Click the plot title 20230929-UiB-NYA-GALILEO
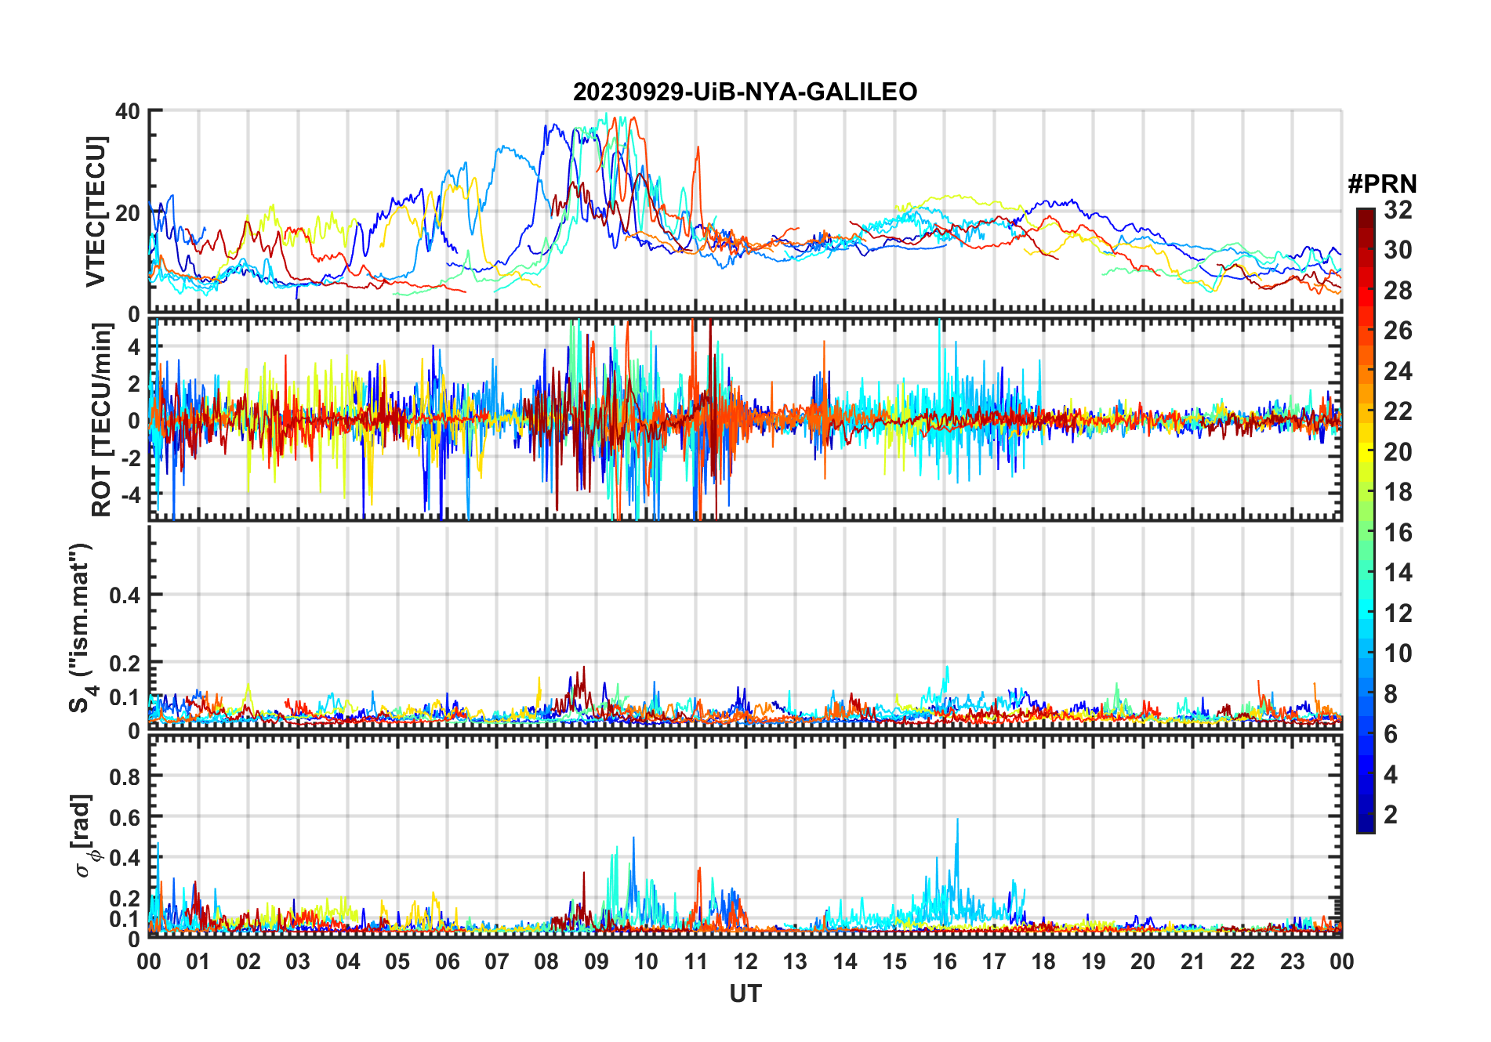1491x1042 pixels. tap(745, 92)
